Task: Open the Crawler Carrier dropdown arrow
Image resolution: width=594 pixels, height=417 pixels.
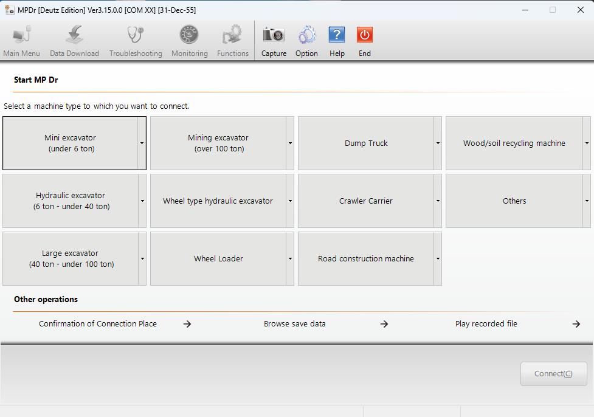Action: (438, 201)
